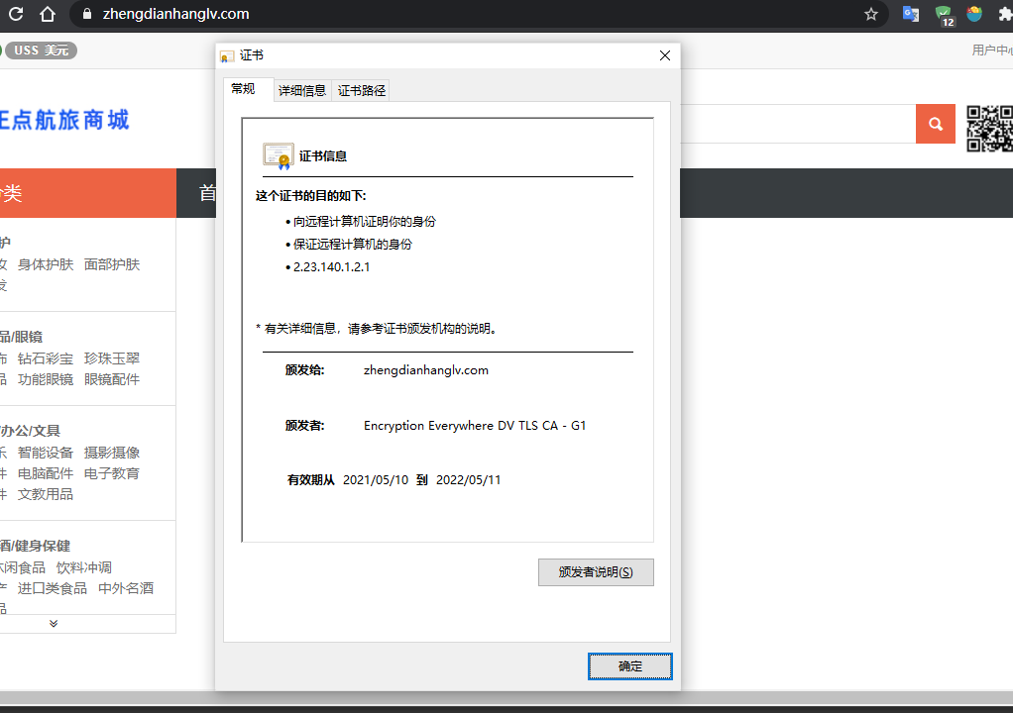Screen dimensions: 1013x713
Task: Select the 电脑配件 category link
Action: (x=46, y=473)
